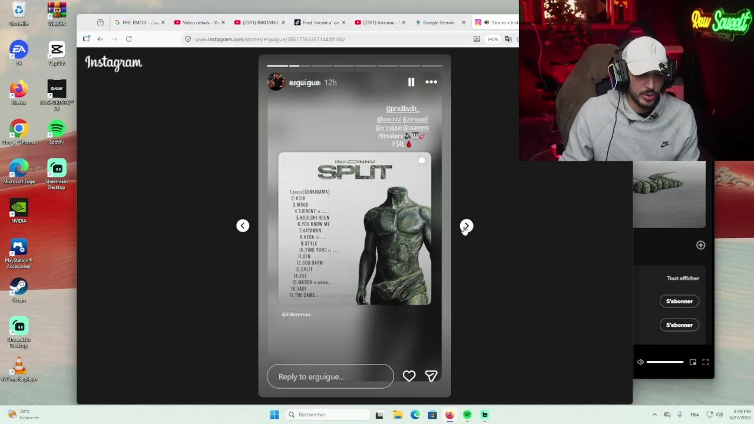Go back to previous story with left arrow

243,226
